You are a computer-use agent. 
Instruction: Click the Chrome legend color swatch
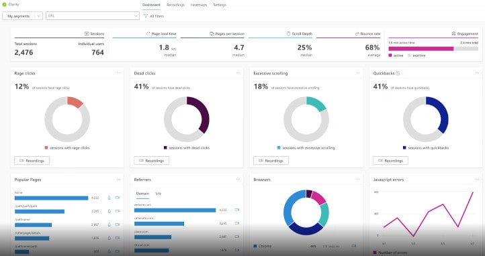pos(255,246)
